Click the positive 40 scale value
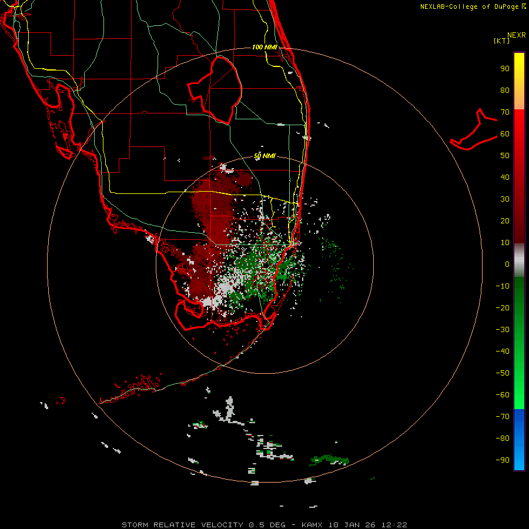529x529 pixels. [x=505, y=177]
